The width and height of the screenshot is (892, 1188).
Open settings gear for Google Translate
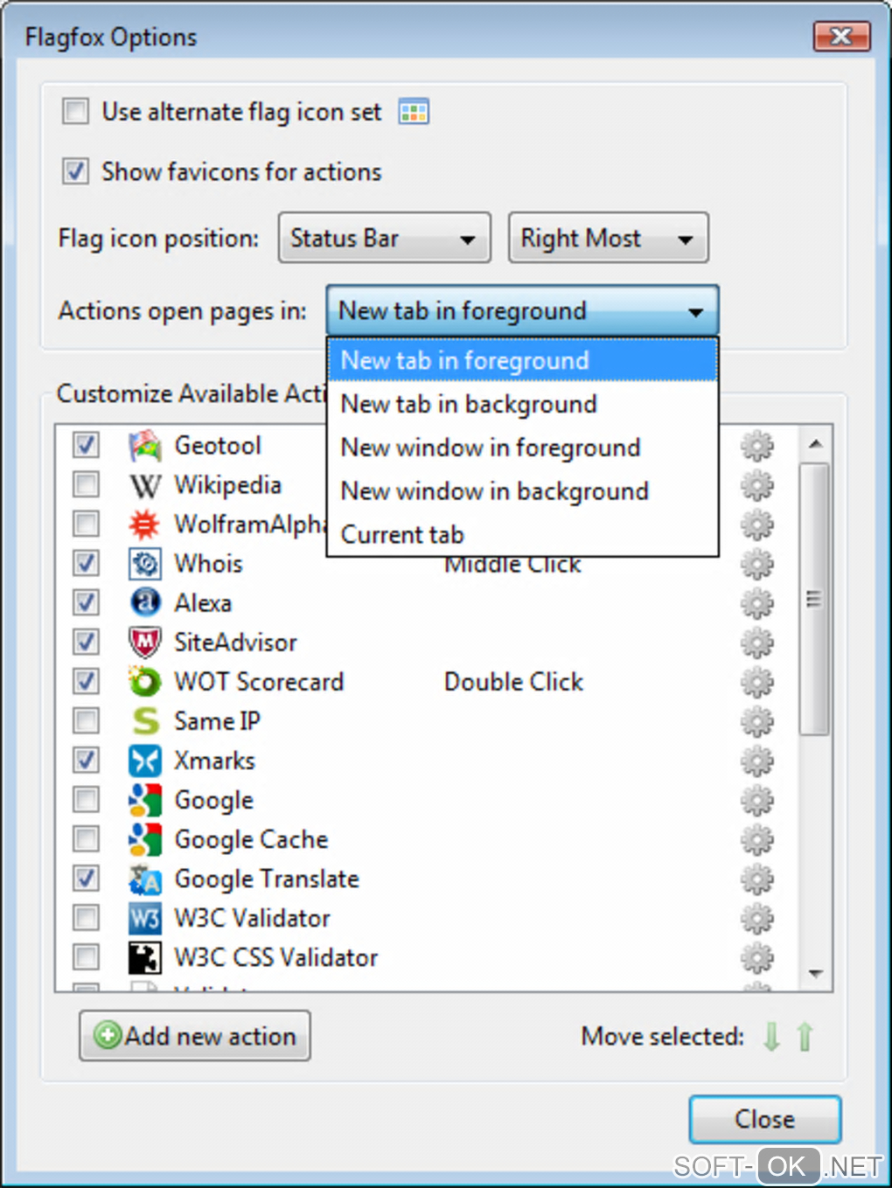click(x=756, y=879)
